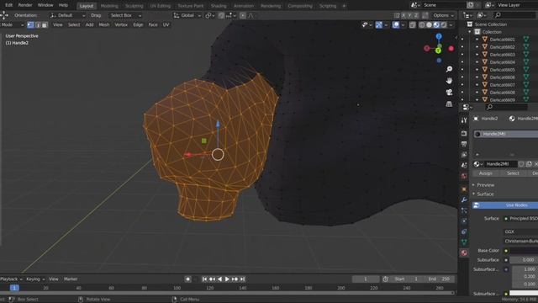Click the white Subsurface Color swatch
Image resolution: width=538 pixels, height=303 pixels.
coord(524,294)
